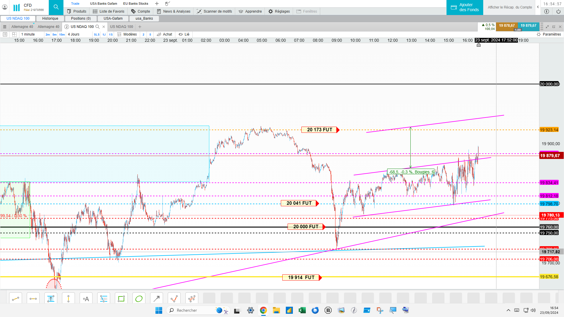
Task: Open the Scanner de motifs menu
Action: point(214,11)
